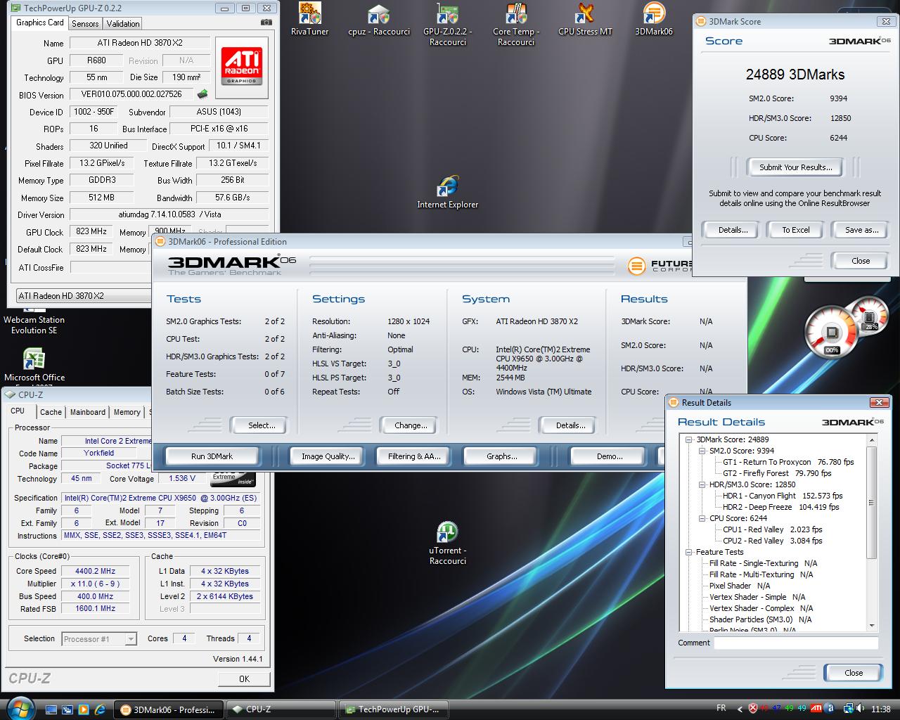Click the network tray icon
The width and height of the screenshot is (900, 720).
(x=849, y=709)
